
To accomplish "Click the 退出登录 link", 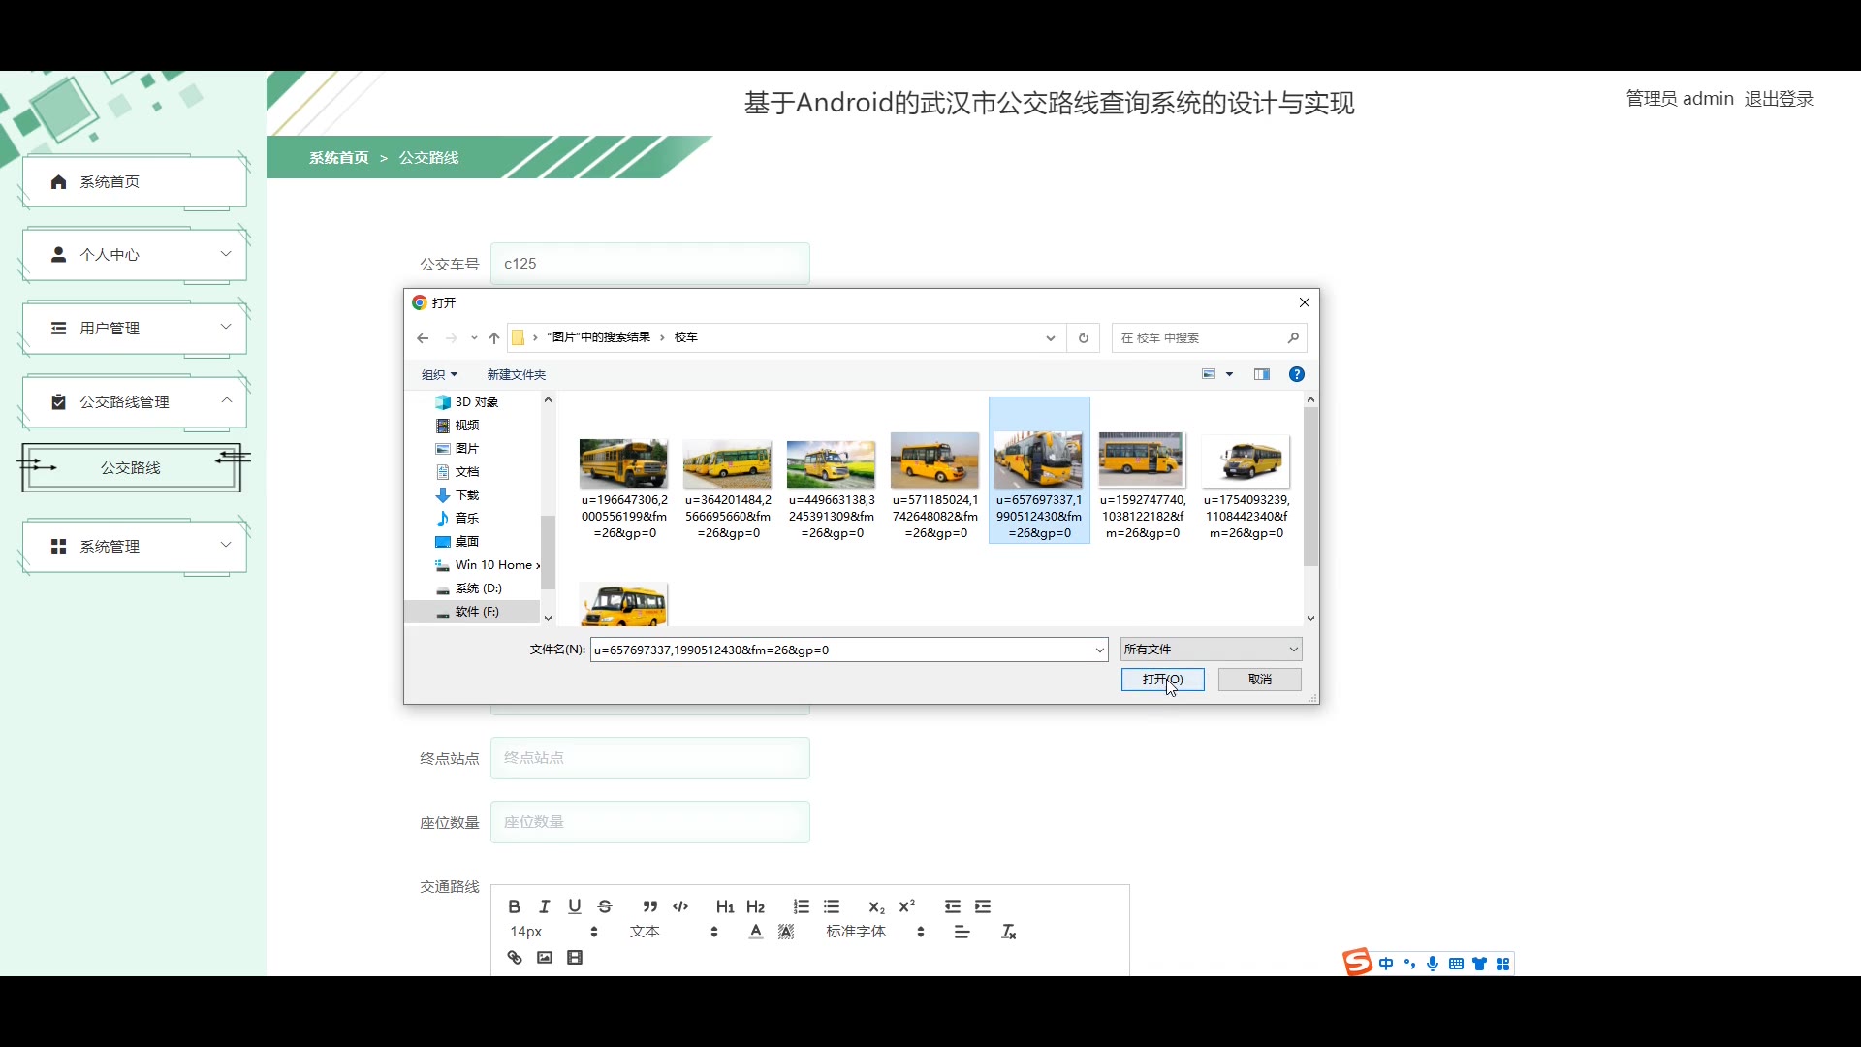I will pyautogui.click(x=1778, y=99).
